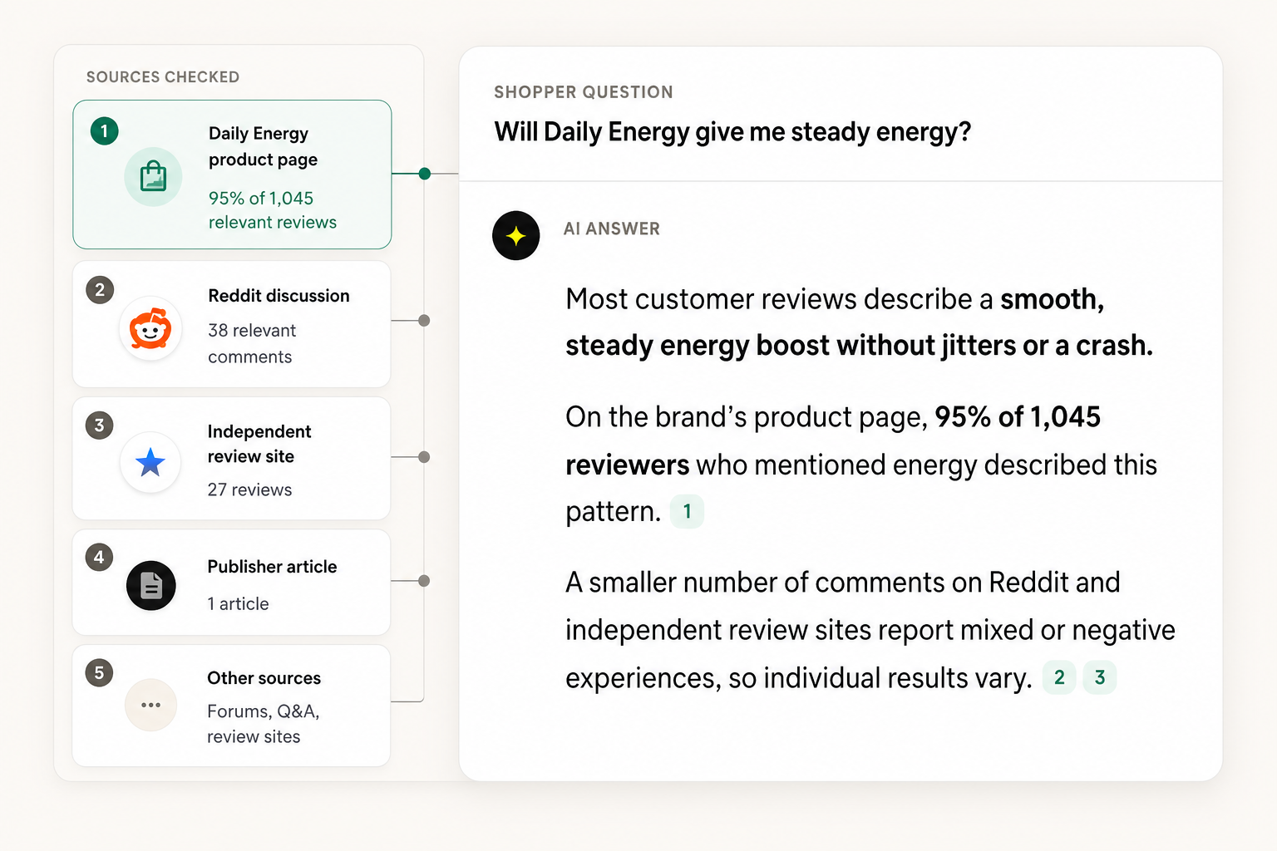This screenshot has height=851, width=1277.
Task: Select the Publisher article source title
Action: [x=272, y=567]
